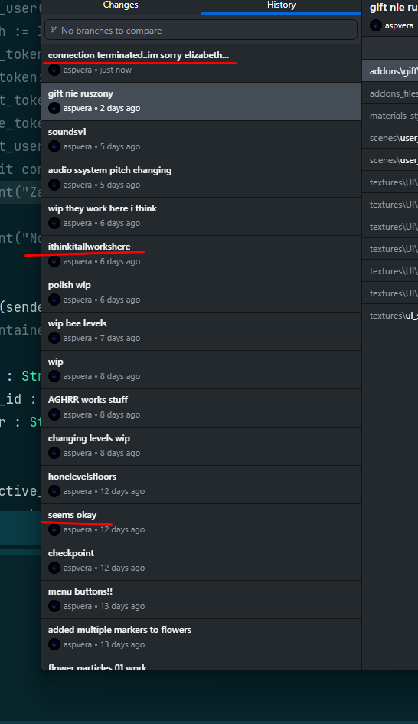Select honelevelsfloors commit entry
This screenshot has width=418, height=724.
pyautogui.click(x=201, y=485)
